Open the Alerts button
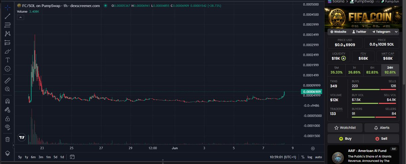406x164 pixels. coord(381,128)
